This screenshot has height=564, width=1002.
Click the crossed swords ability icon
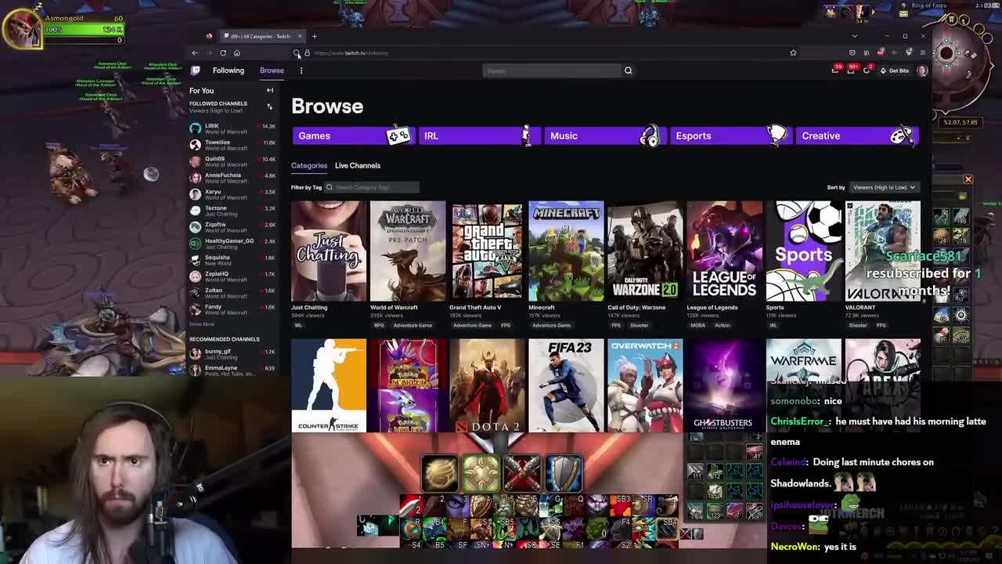(x=521, y=472)
